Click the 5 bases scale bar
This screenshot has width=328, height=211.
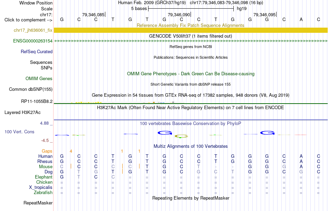pyautogui.click(x=191, y=9)
